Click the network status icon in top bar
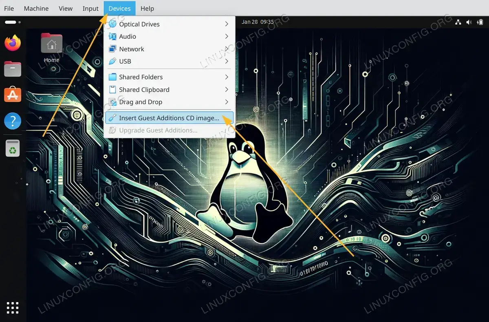This screenshot has width=489, height=322. (x=458, y=22)
